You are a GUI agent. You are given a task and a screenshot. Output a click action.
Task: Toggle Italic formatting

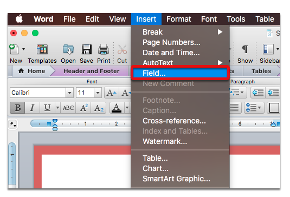pos(33,108)
